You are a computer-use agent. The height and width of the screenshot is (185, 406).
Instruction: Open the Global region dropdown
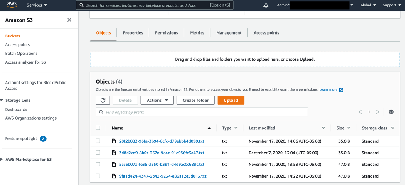click(368, 5)
